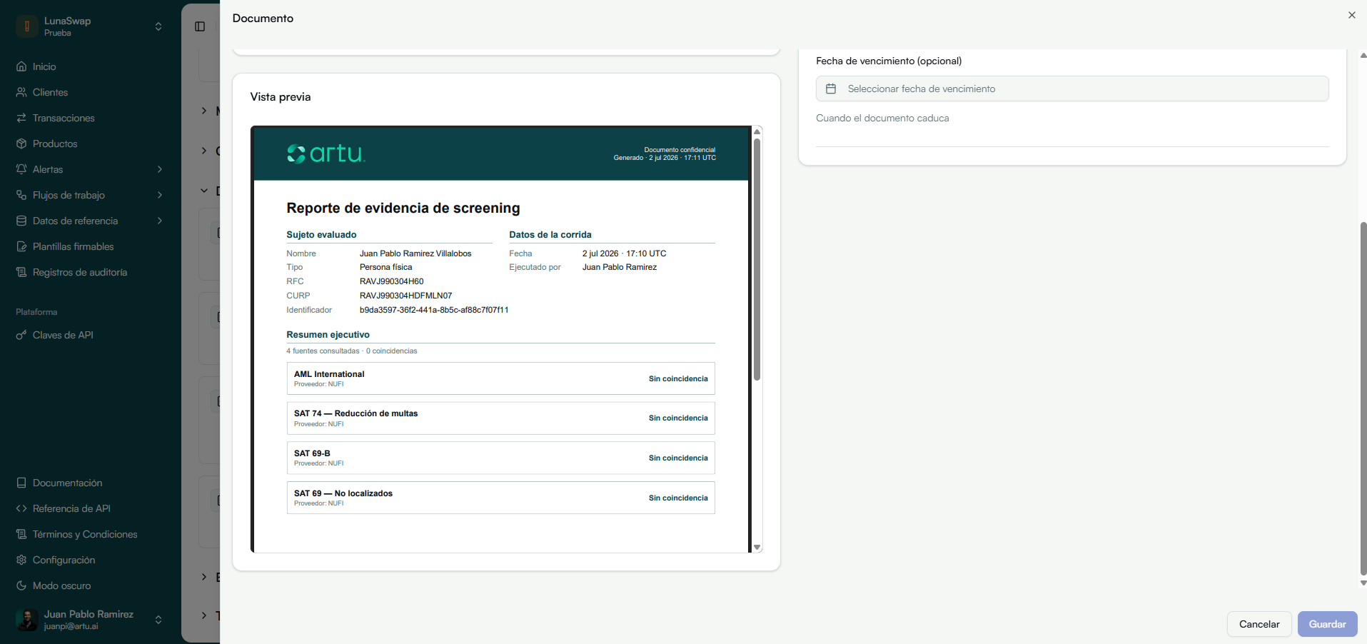1367x644 pixels.
Task: Click Juan Pablo Ramirez avatar picture
Action: coord(27,620)
